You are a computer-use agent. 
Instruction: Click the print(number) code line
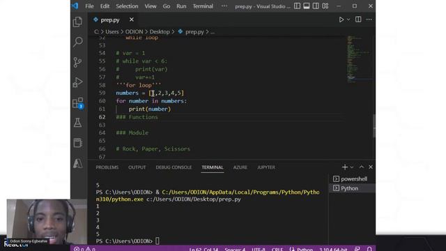(x=150, y=109)
